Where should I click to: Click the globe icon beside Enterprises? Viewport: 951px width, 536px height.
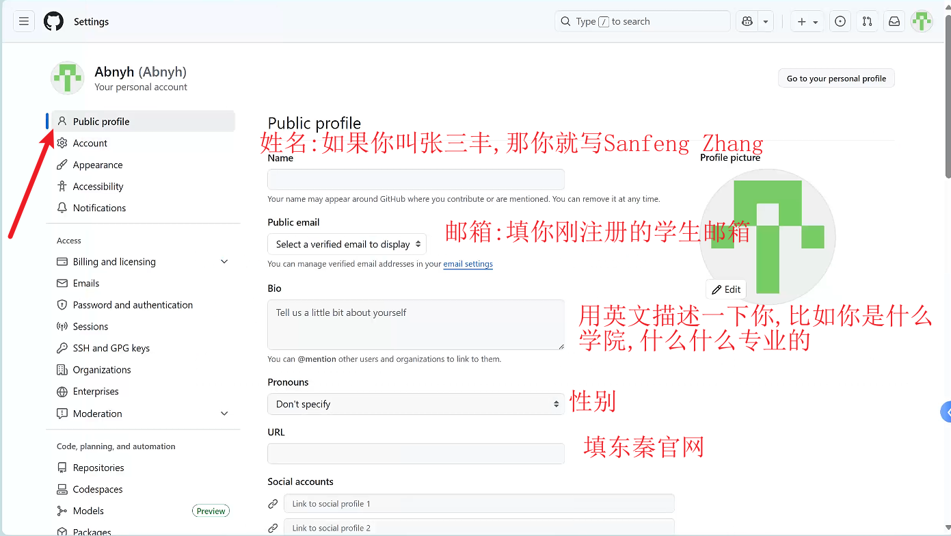(62, 392)
